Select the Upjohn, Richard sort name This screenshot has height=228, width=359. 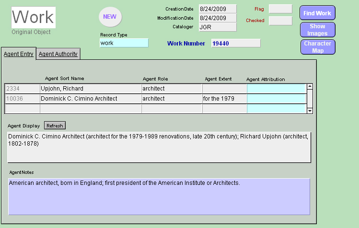click(x=90, y=89)
